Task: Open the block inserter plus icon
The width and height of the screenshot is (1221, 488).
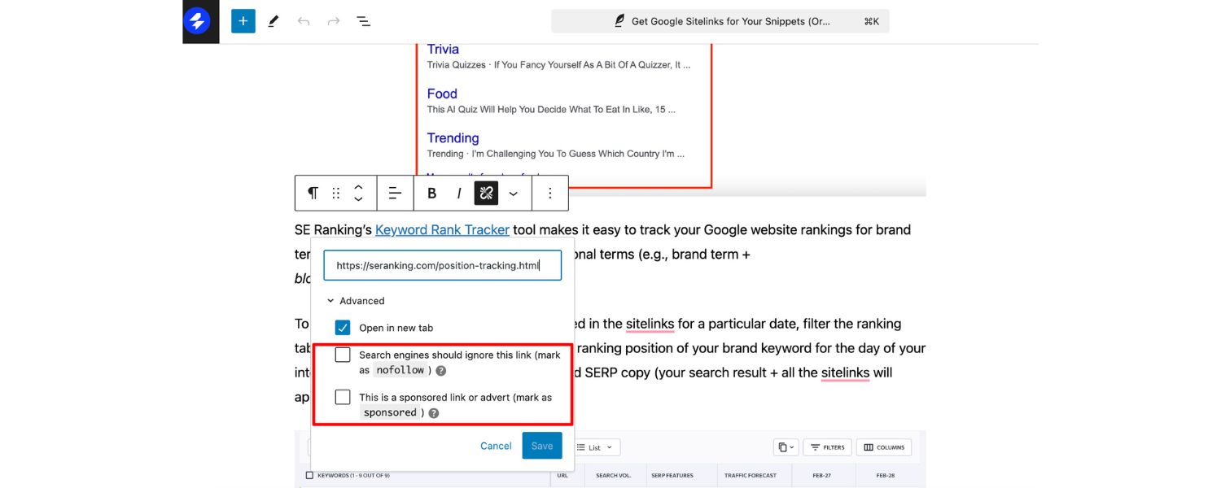Action: click(243, 20)
